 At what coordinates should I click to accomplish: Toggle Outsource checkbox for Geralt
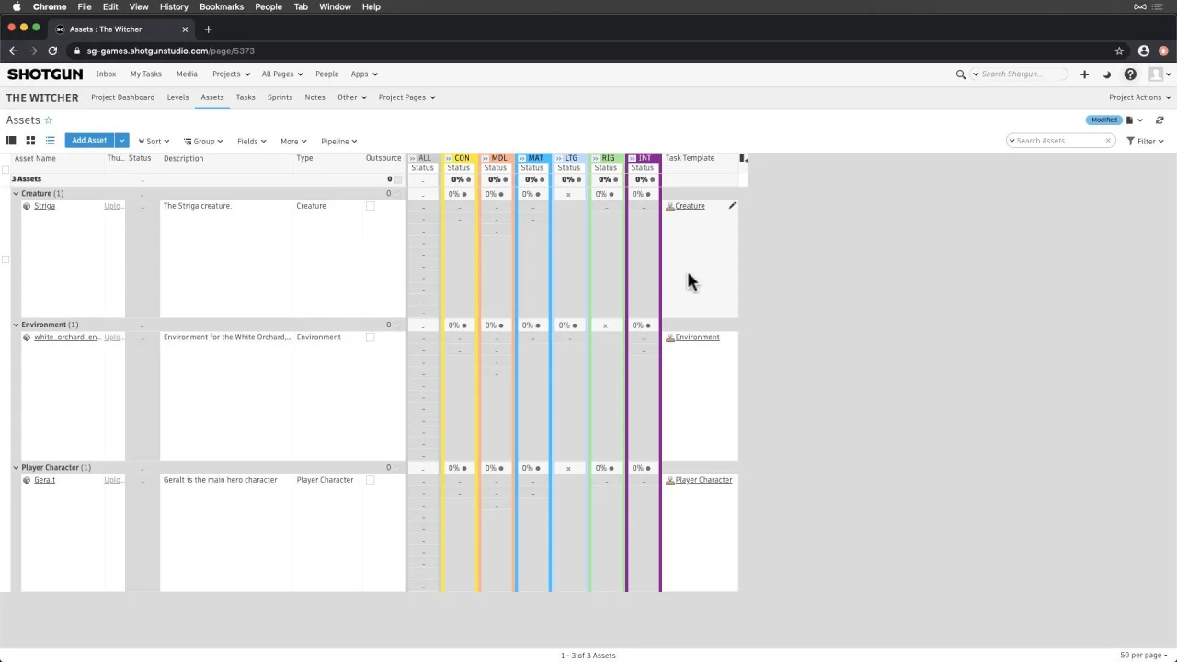coord(371,480)
